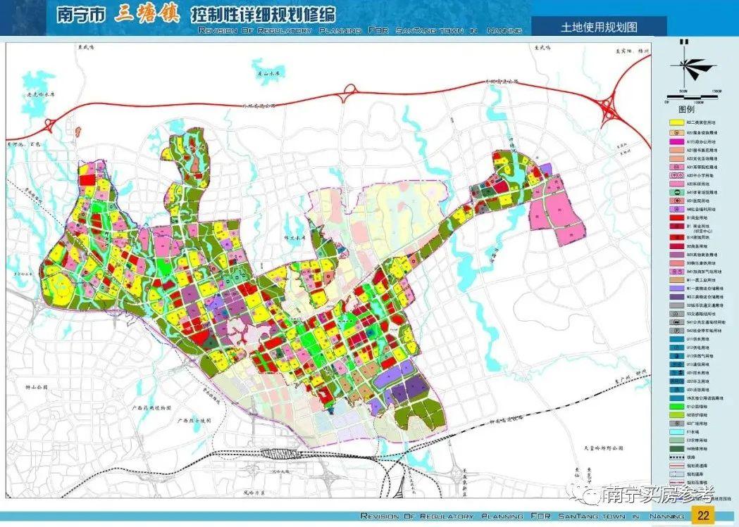
Task: Click the 土地使用规划图 title tab
Action: point(599,27)
